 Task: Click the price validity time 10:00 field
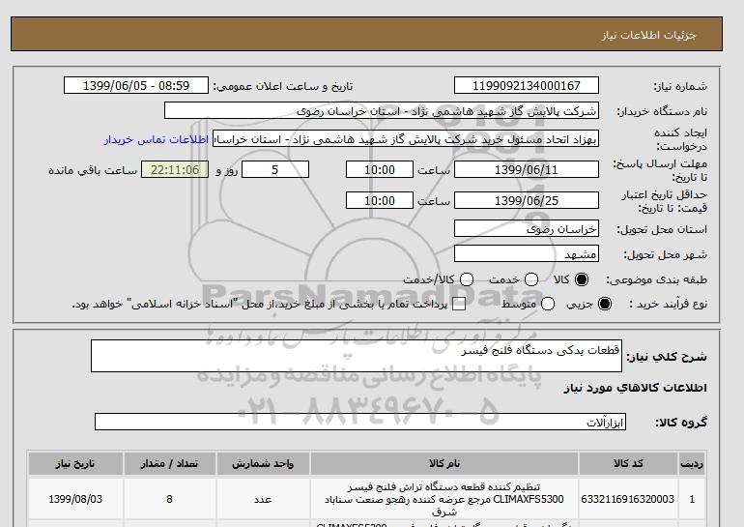(380, 200)
